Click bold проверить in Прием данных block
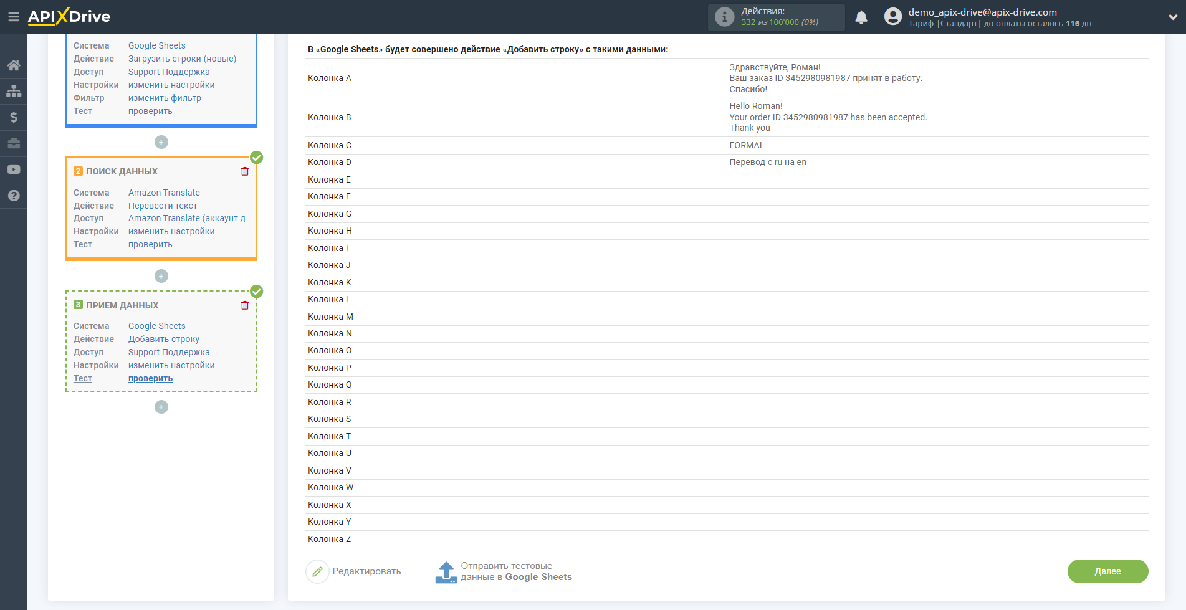Image resolution: width=1186 pixels, height=610 pixels. (150, 378)
